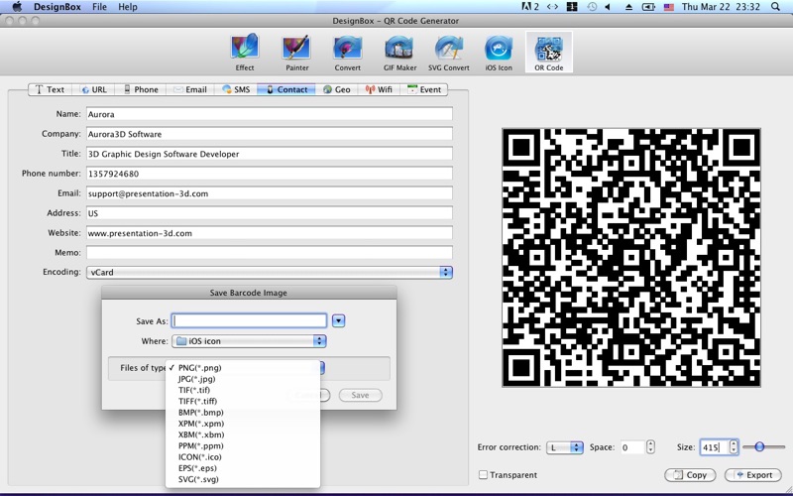
Task: Open the Effect tool
Action: [245, 53]
